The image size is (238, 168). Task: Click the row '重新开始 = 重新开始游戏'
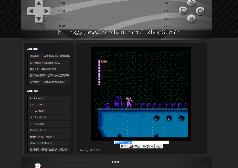point(49,69)
